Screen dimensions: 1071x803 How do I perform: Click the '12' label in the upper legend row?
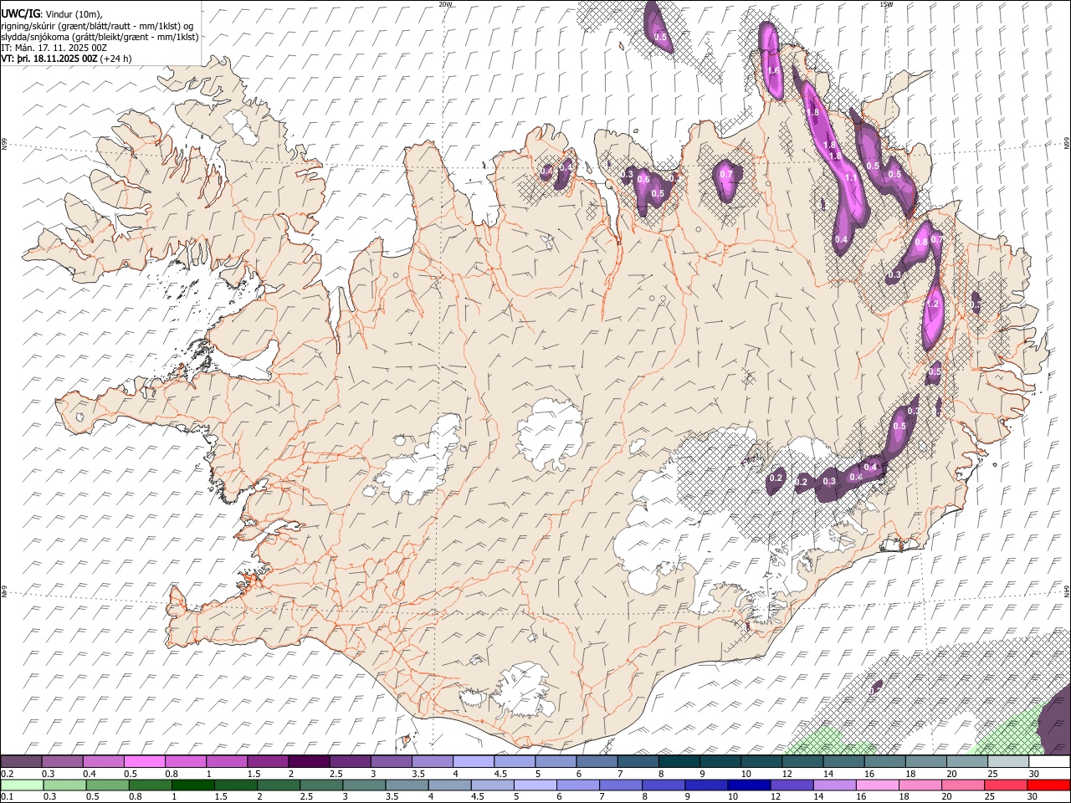[786, 774]
